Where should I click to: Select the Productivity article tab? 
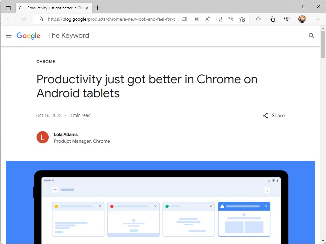[53, 8]
